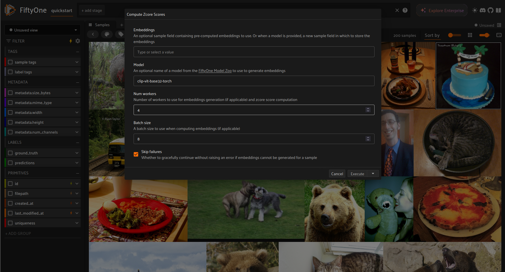
Task: Open the sidebar settings gear in the FILTER row
Action: (x=78, y=41)
